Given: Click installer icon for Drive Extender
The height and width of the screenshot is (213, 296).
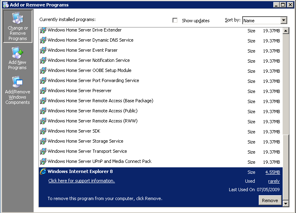Looking at the screenshot, I should point(43,30).
